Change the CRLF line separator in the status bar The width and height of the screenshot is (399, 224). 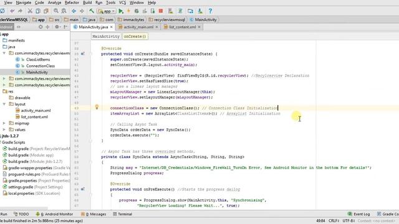[x=334, y=221]
